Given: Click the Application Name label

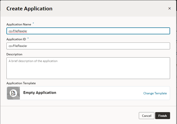Looking at the screenshot, I should coord(19,24).
